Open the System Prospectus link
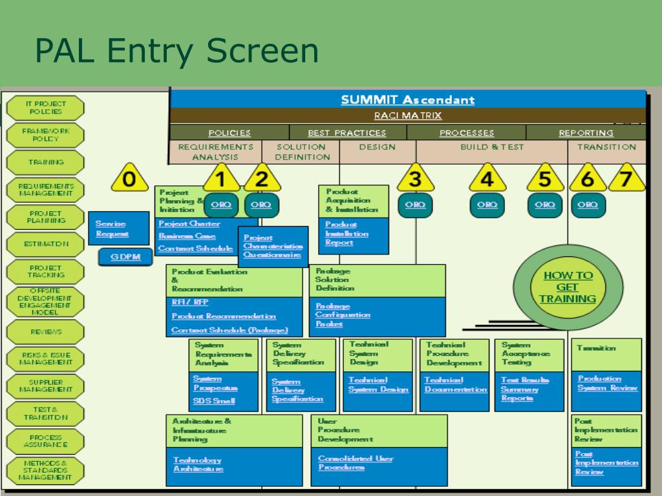This screenshot has height=496, width=662. [x=215, y=384]
